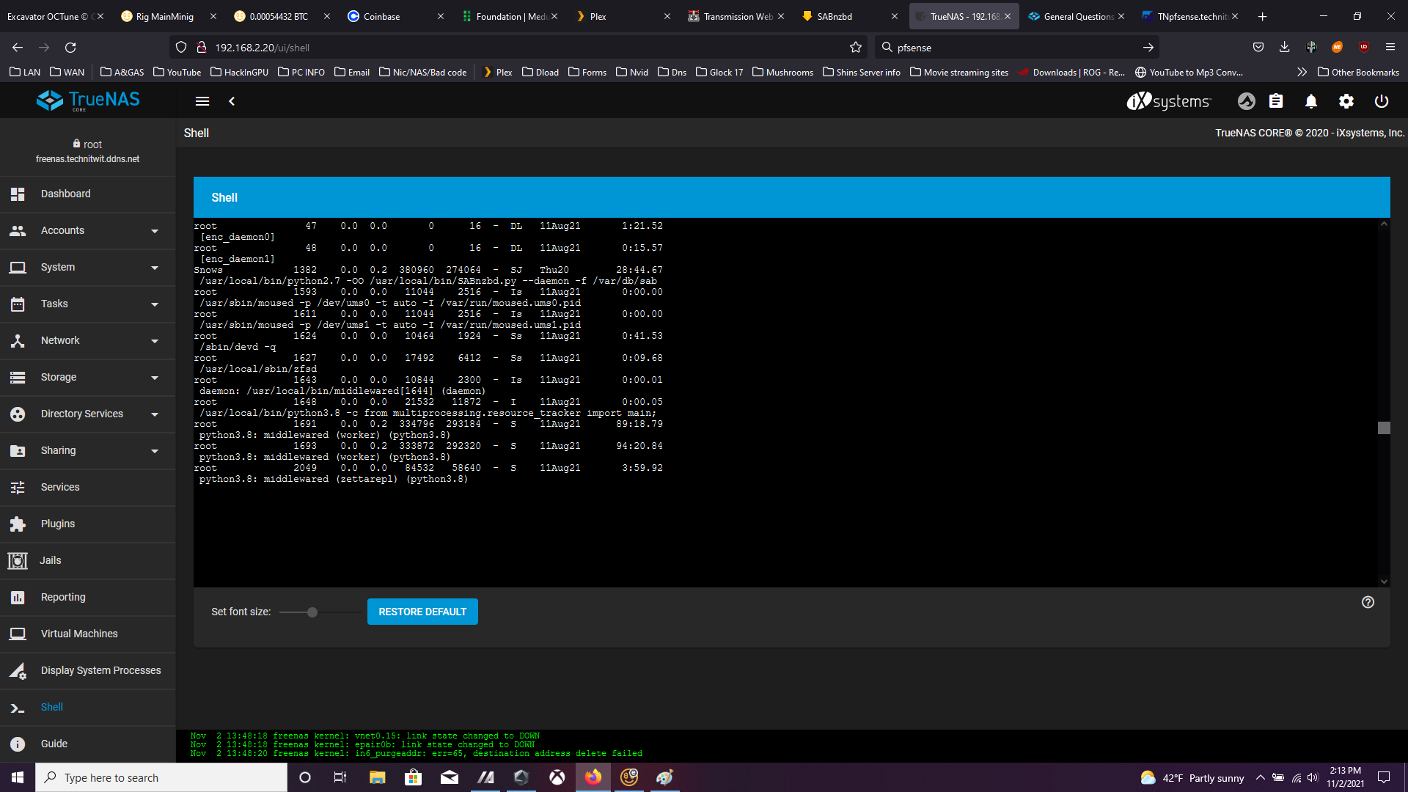The height and width of the screenshot is (792, 1408).
Task: Collapse the sidebar with the chevron arrow
Action: click(232, 101)
